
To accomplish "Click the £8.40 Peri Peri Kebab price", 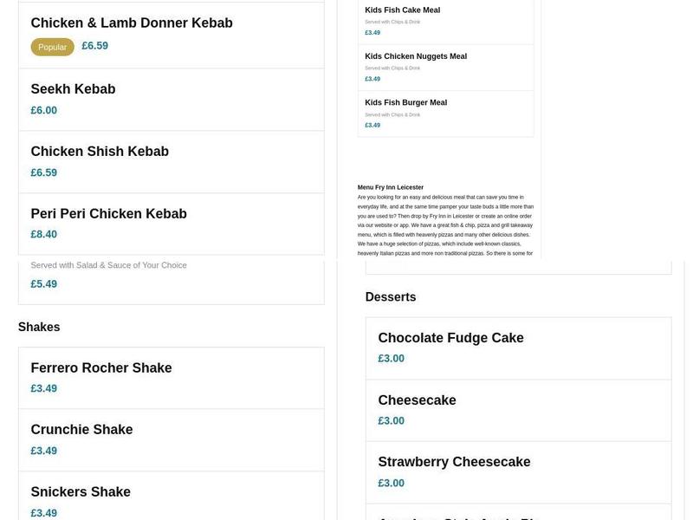I will 43,235.
